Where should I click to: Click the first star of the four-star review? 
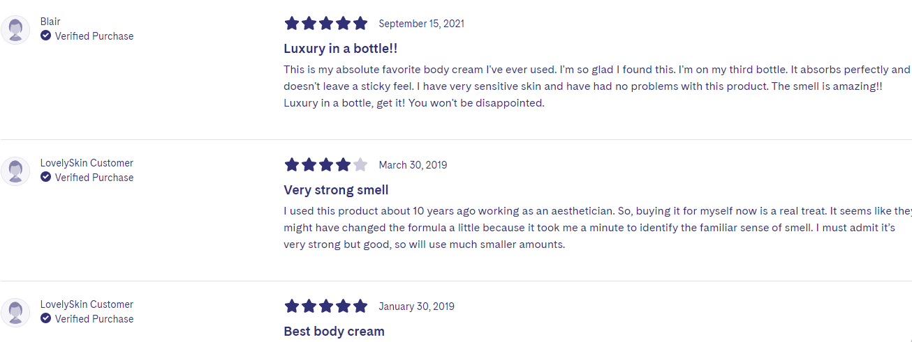[x=292, y=165]
